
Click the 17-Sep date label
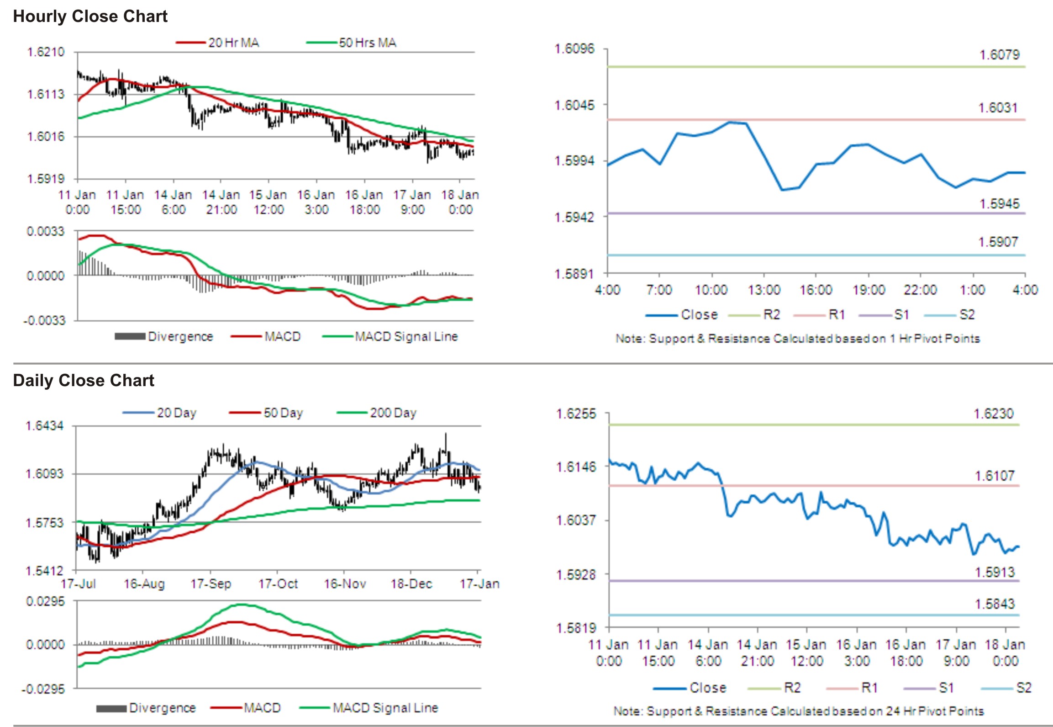click(211, 584)
